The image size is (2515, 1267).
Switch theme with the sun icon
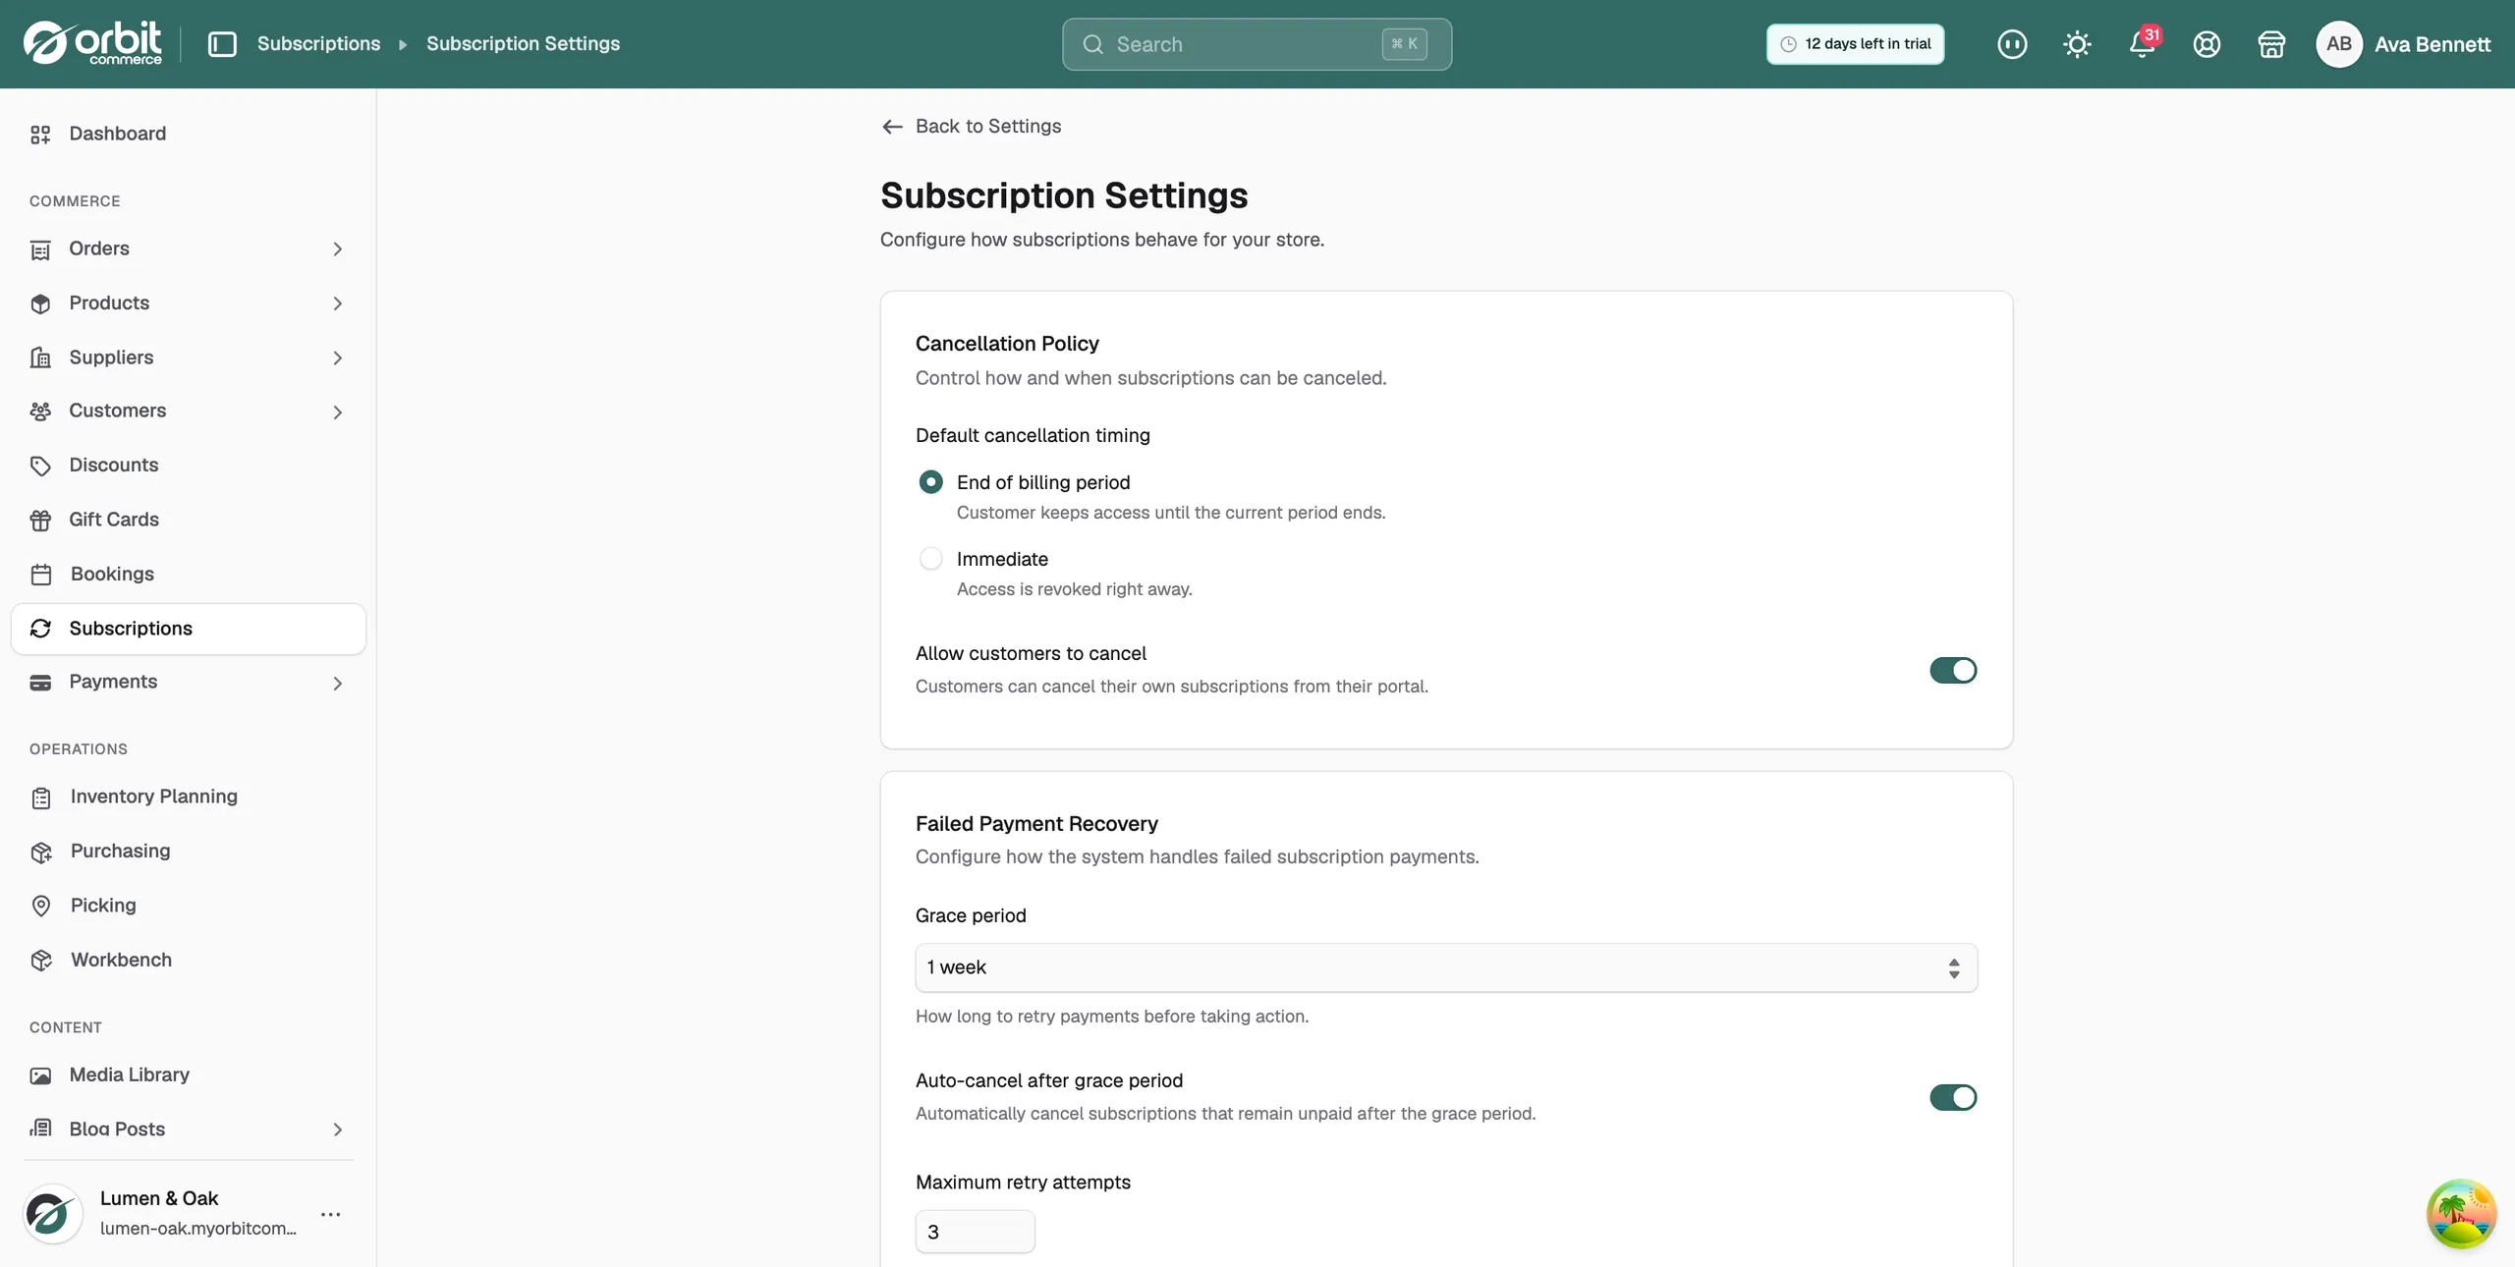(2077, 44)
